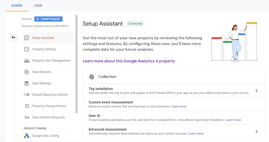Click the Collection heading text

pyautogui.click(x=107, y=77)
